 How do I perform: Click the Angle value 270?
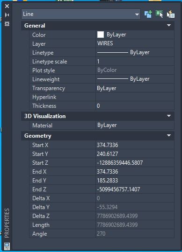tap(101, 233)
